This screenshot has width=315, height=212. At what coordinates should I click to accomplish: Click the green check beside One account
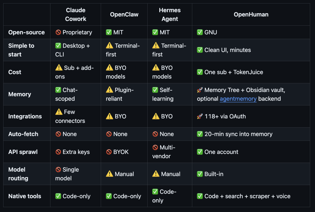pyautogui.click(x=200, y=152)
